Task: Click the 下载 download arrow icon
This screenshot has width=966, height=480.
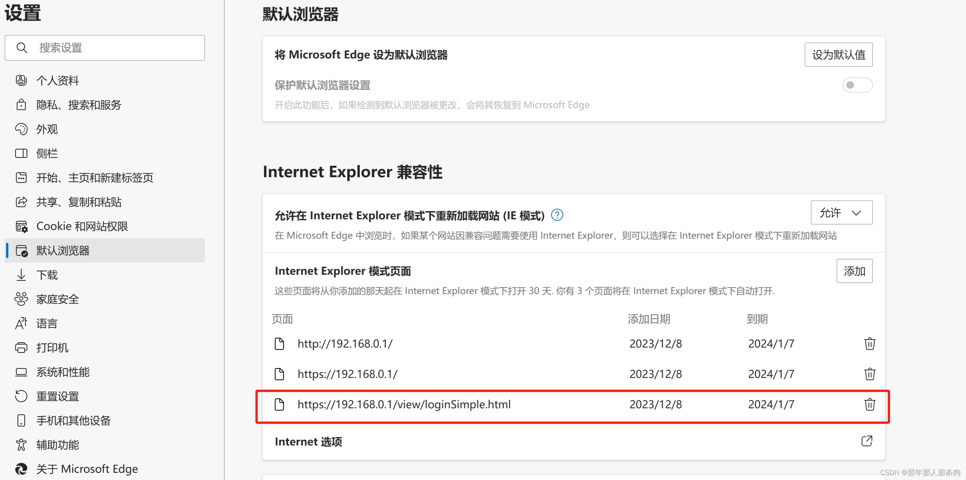Action: coord(21,275)
